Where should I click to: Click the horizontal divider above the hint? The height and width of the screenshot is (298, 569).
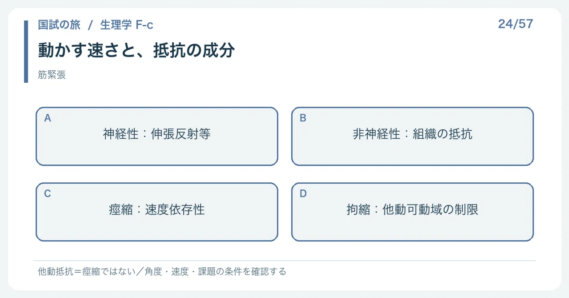284,261
